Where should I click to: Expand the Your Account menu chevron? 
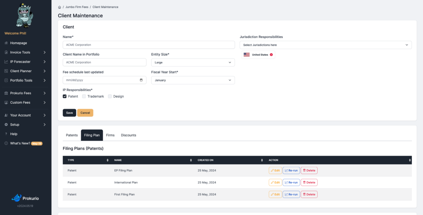pyautogui.click(x=45, y=115)
